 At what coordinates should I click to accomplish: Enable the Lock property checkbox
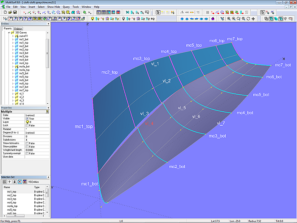coord(27,125)
